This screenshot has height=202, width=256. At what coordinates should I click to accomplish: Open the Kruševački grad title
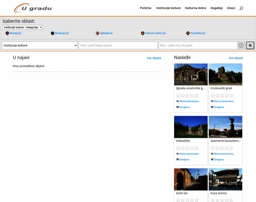click(x=221, y=88)
